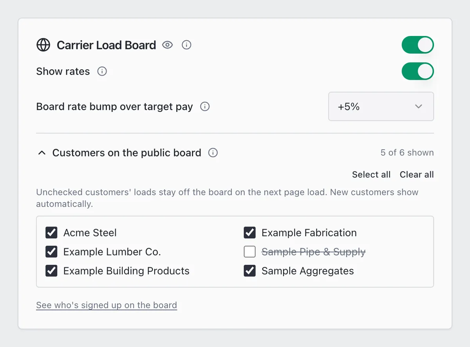Open the info icon beside Board rate bump
This screenshot has height=347, width=470.
coord(205,106)
